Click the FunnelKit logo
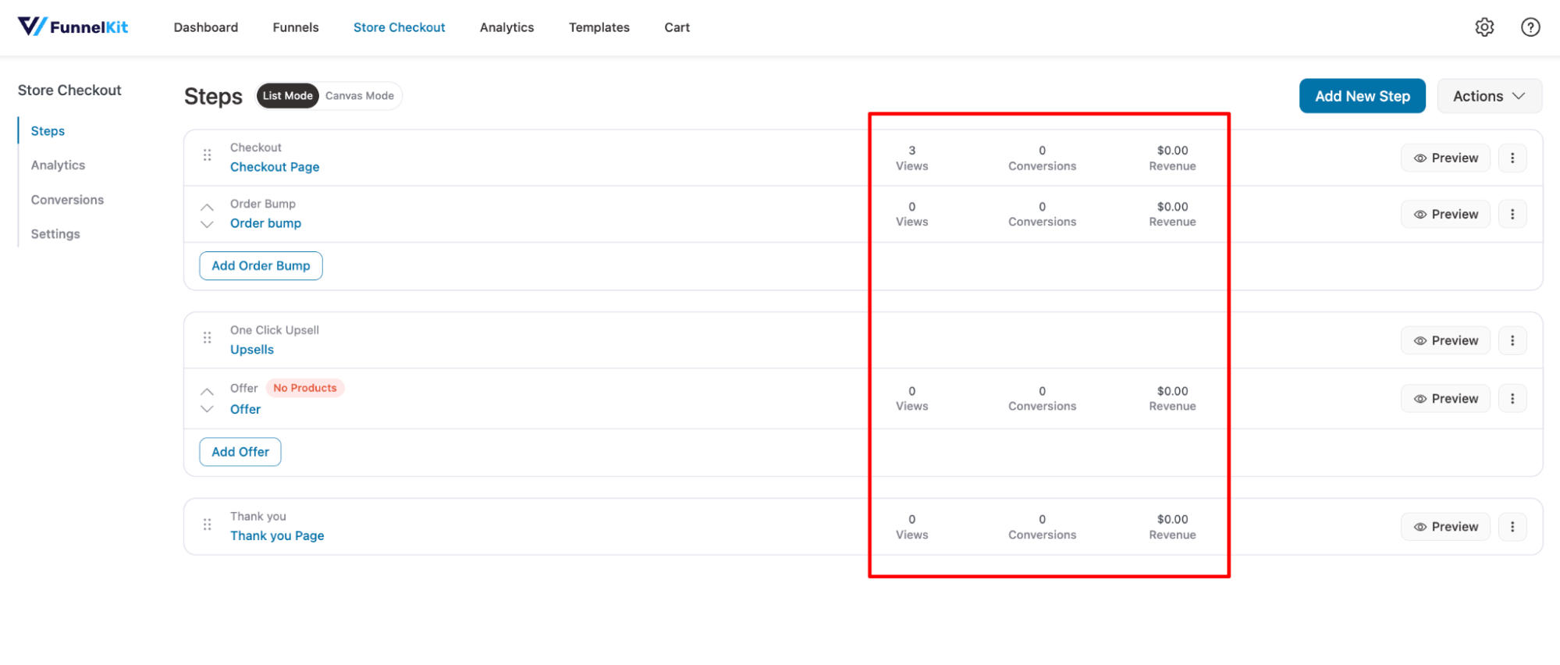 point(73,27)
